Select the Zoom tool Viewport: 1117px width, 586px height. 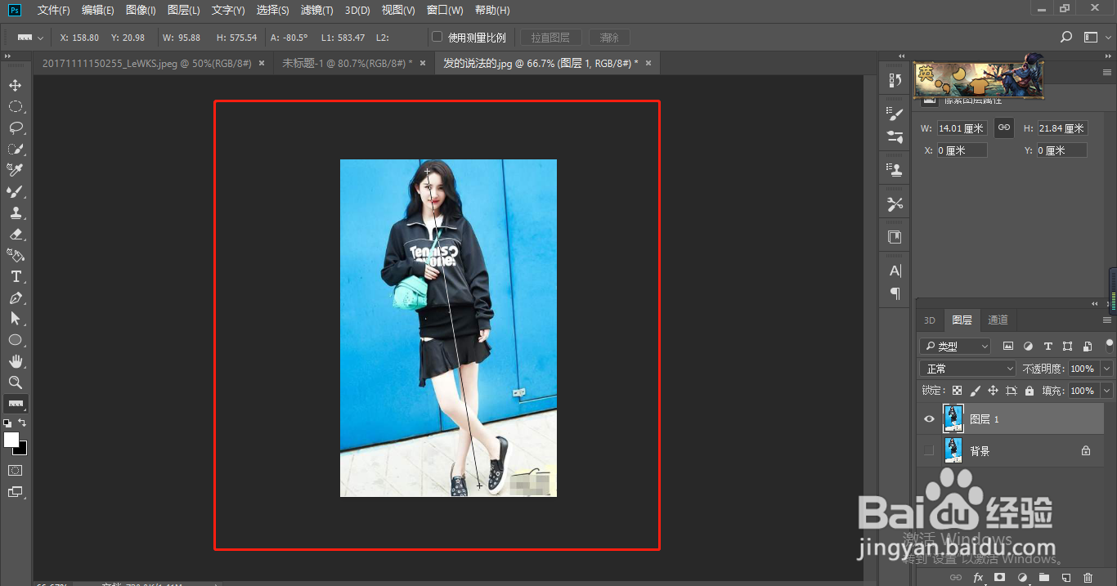tap(16, 382)
